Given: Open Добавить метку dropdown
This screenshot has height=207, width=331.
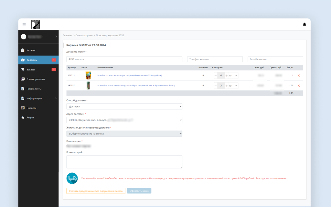Looking at the screenshot, I should pyautogui.click(x=76, y=52).
